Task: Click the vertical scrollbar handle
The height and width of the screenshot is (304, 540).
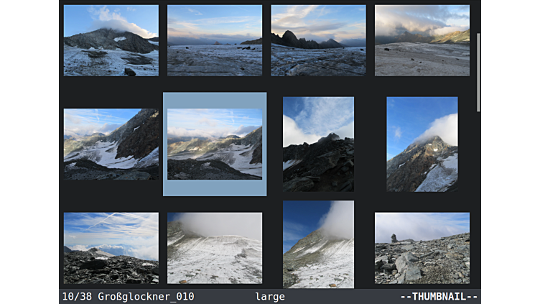Action: 478,72
